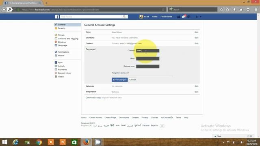Image resolution: width=260 pixels, height=146 pixels.
Task: Open Language settings in sidebar
Action: pyautogui.click(x=63, y=45)
